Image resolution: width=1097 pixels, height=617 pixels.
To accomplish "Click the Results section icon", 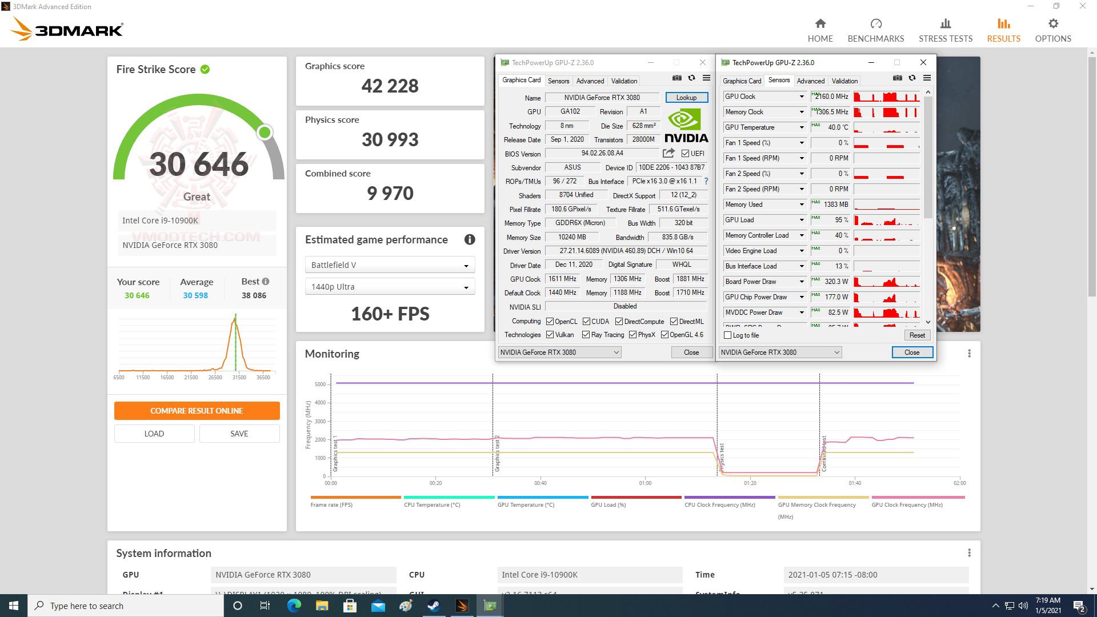I will pos(1003,29).
